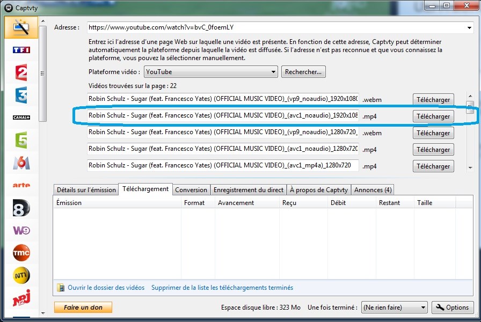Open the Options button
Screen dimensions: 481x322
tap(453, 308)
